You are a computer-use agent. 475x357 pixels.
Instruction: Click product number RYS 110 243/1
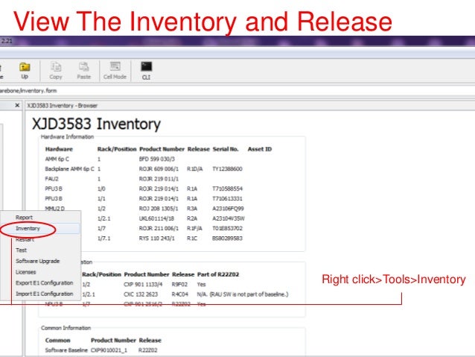pos(157,238)
